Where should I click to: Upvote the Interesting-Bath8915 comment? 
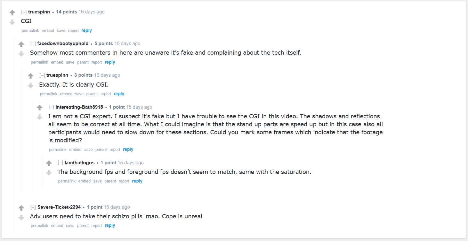[40, 108]
